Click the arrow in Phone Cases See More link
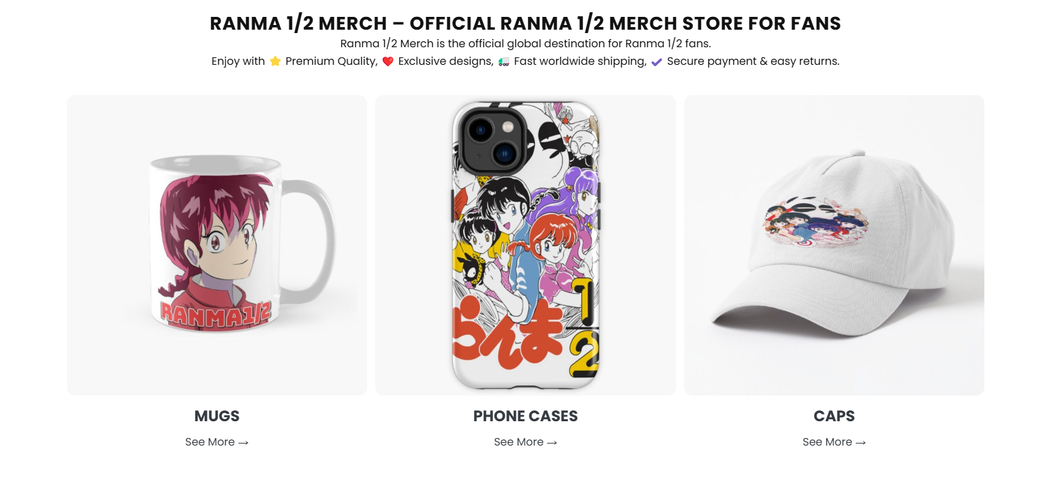The height and width of the screenshot is (482, 1056). coord(552,442)
